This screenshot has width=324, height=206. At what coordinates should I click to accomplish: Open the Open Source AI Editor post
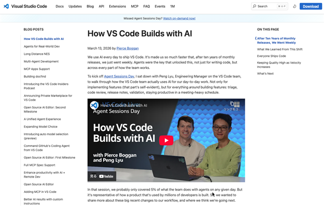(38, 184)
